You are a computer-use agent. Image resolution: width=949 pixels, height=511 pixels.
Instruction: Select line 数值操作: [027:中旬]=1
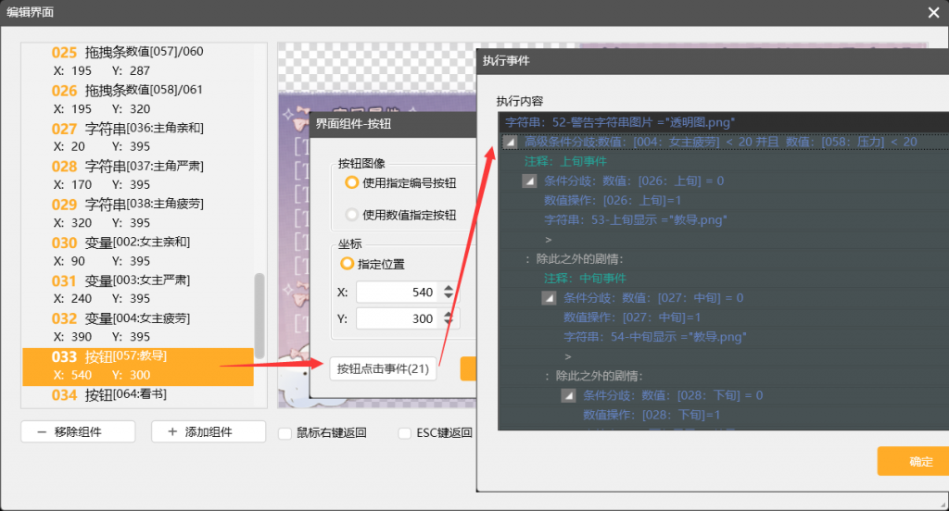coord(723,318)
